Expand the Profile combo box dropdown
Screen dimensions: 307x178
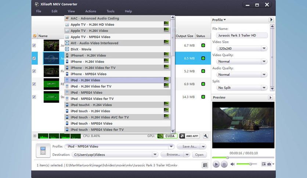click(171, 146)
